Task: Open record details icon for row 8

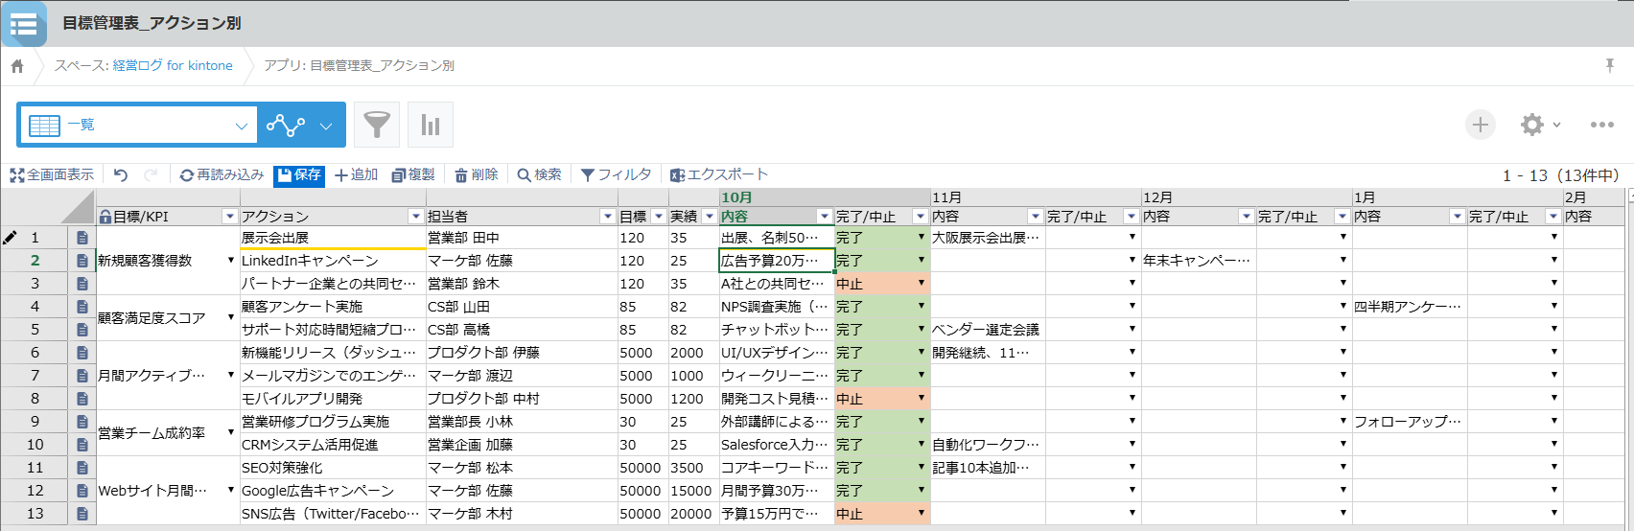Action: (x=82, y=399)
